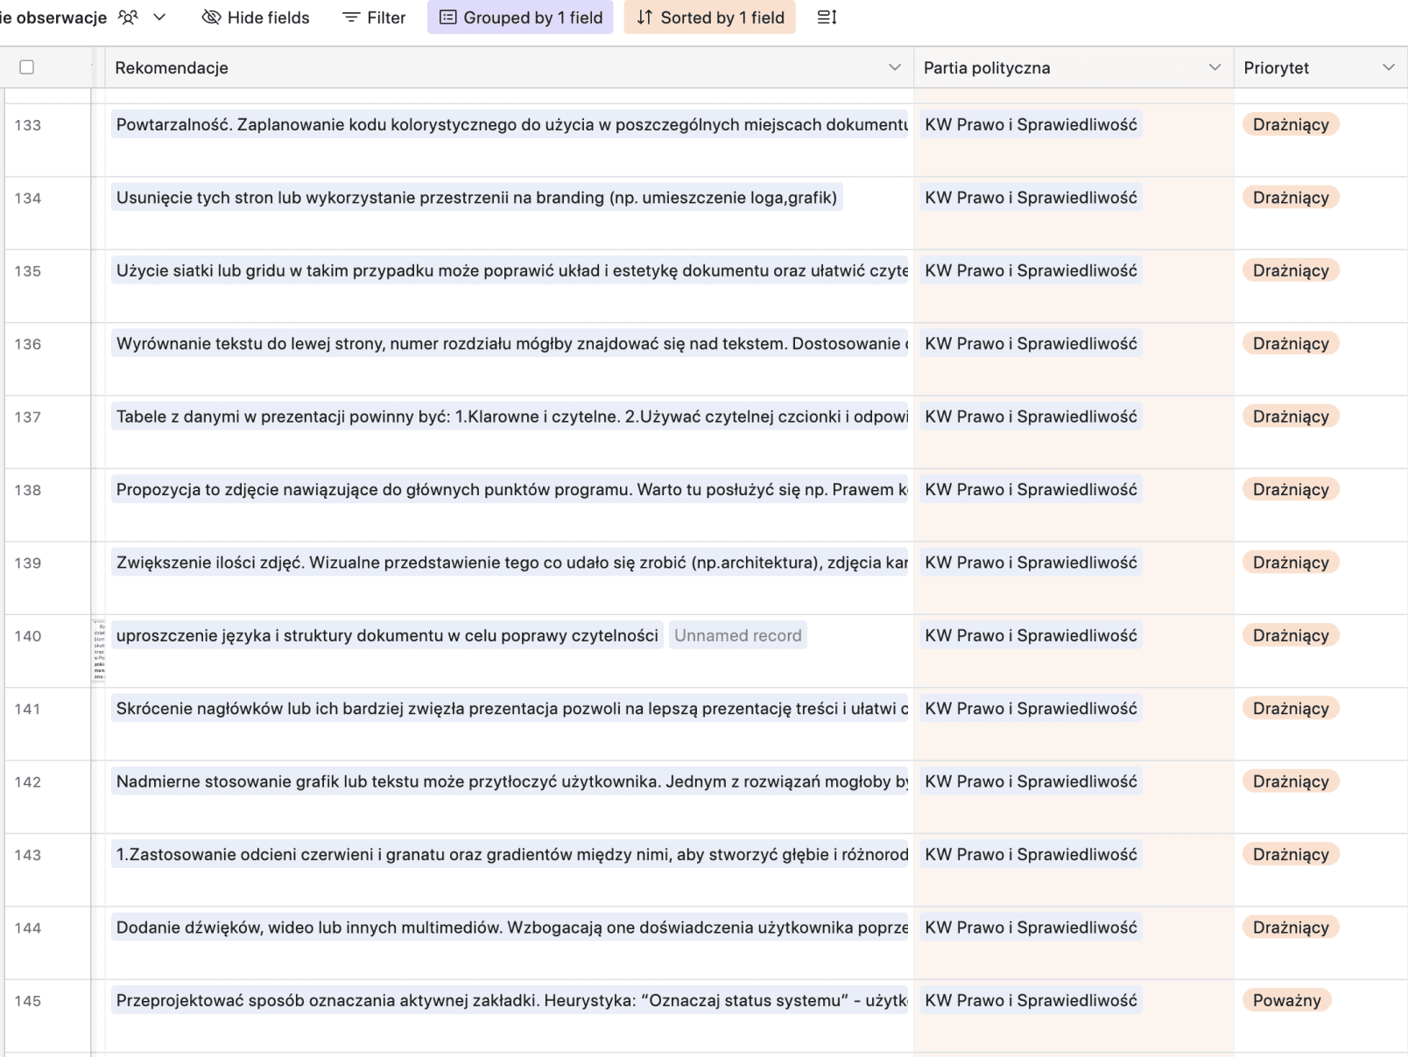1408x1057 pixels.
Task: Click the view collaborators people icon
Action: [129, 17]
